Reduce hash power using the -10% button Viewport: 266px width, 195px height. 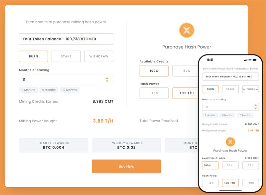pos(154,93)
